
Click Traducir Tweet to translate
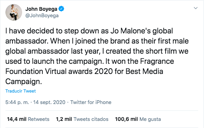[21, 91]
